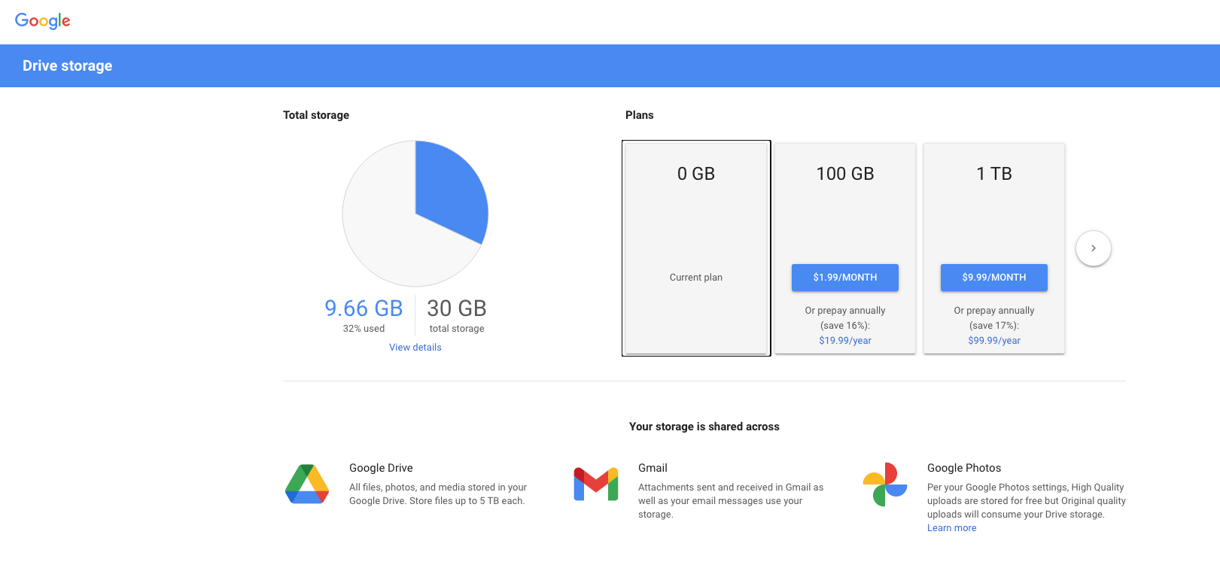Screen dimensions: 1220x565
Task: Show next plans with the arrow button
Action: [x=1094, y=248]
